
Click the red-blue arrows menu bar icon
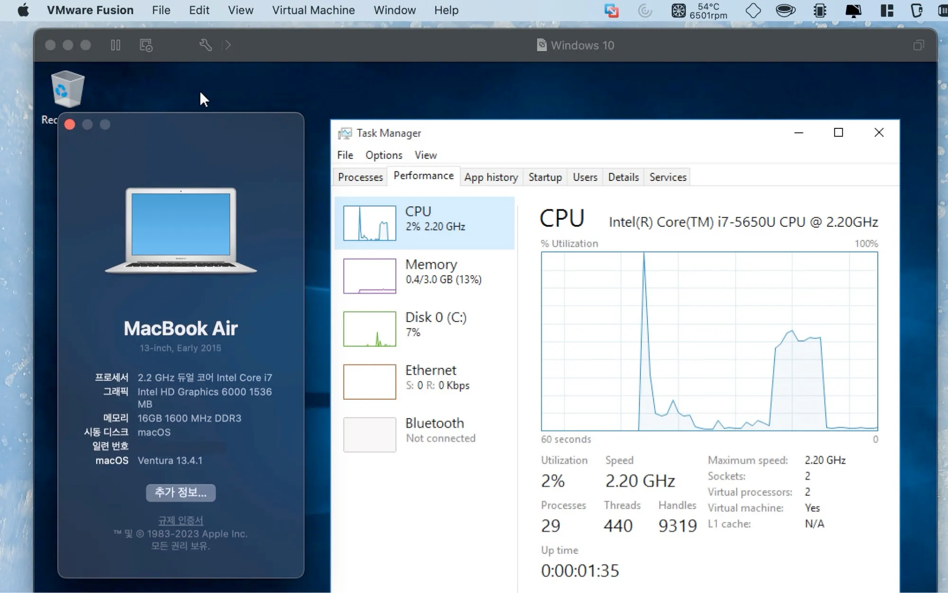coord(611,10)
